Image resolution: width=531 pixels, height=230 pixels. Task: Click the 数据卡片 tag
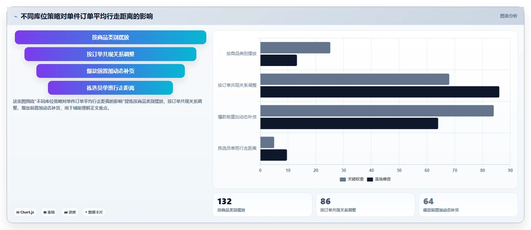(94, 212)
